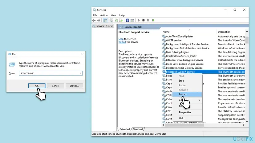Click the Export List toolbar icon

tap(121, 21)
